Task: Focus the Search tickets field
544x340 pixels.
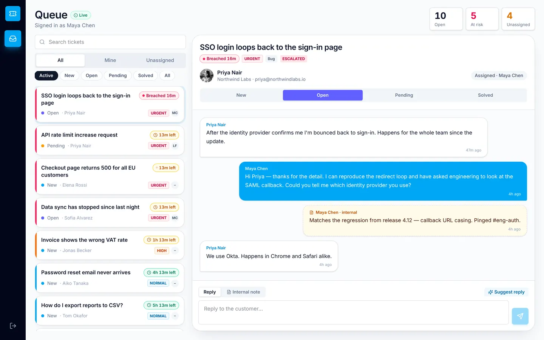Action: (110, 42)
